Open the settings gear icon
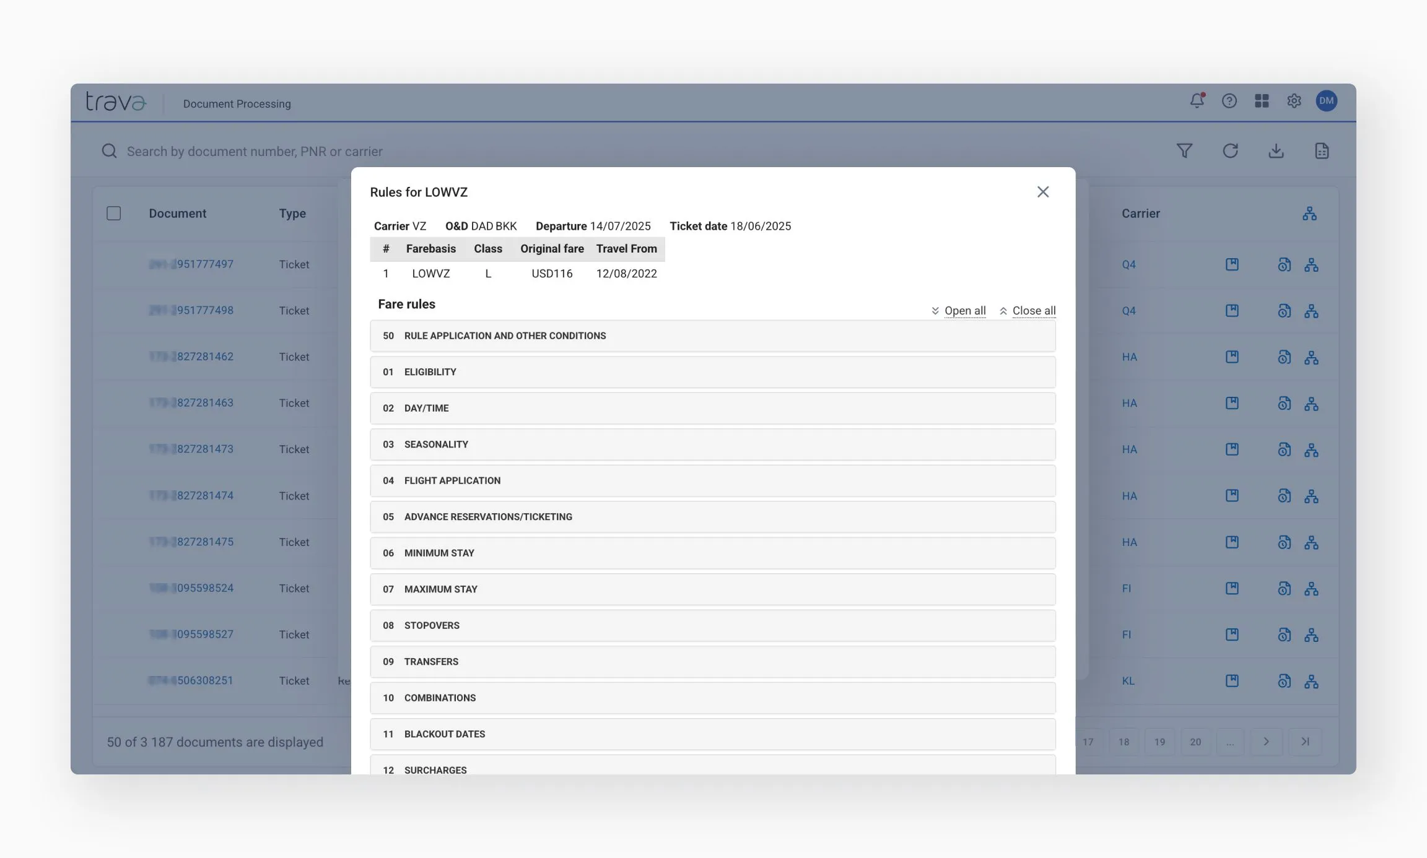The height and width of the screenshot is (858, 1427). pyautogui.click(x=1294, y=101)
